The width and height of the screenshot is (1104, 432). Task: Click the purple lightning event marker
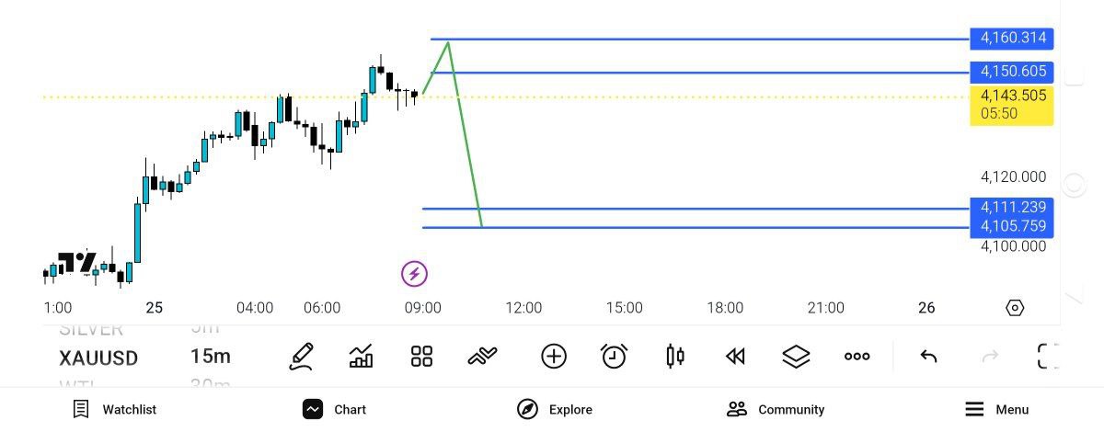click(x=414, y=273)
